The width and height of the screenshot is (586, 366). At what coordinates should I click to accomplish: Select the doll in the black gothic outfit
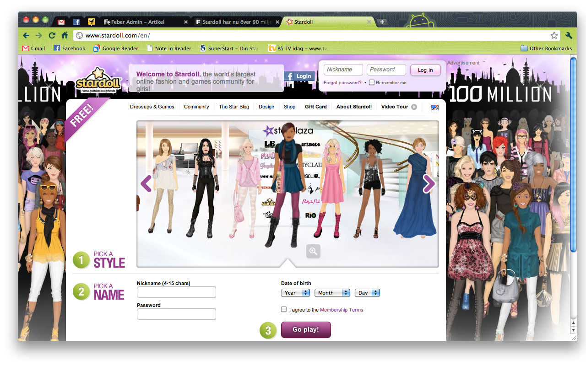click(204, 188)
